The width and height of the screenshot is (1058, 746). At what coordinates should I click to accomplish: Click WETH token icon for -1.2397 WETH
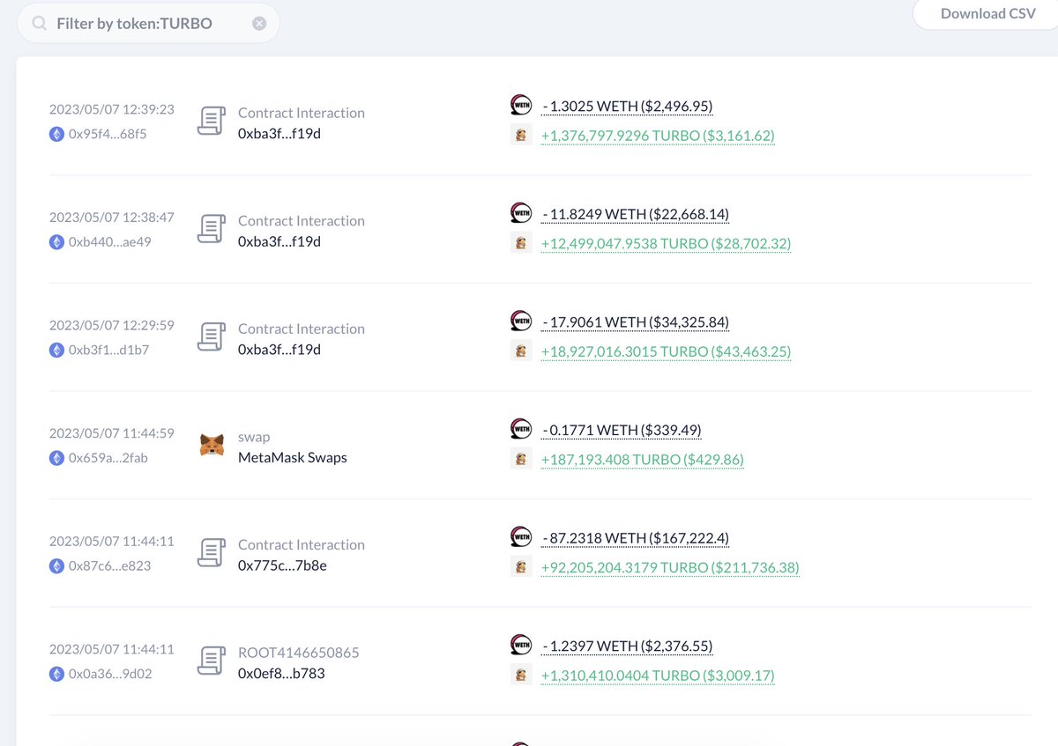click(x=521, y=645)
